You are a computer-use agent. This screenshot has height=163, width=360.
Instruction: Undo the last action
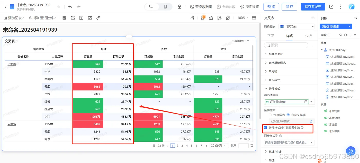point(70,7)
